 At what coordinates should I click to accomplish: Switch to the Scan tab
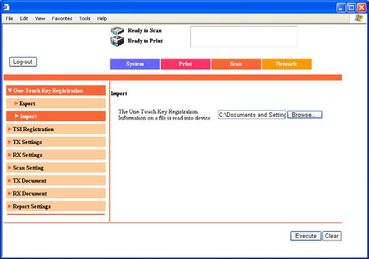click(236, 64)
